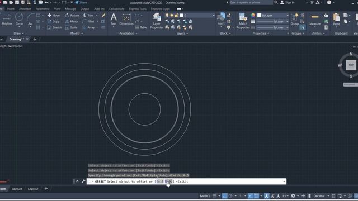Pick the Mirror tool
358x201 pixels.
point(72,21)
